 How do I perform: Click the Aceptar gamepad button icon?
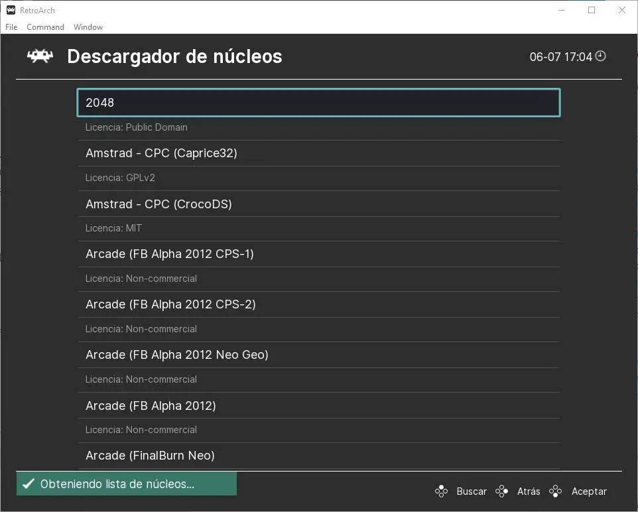point(555,491)
